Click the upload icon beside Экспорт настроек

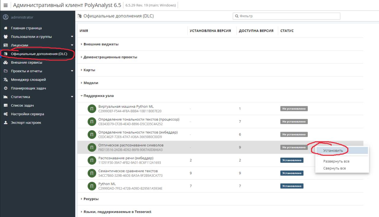pos(5,123)
